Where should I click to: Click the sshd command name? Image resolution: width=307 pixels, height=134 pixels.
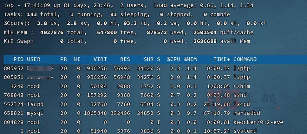(x=240, y=95)
